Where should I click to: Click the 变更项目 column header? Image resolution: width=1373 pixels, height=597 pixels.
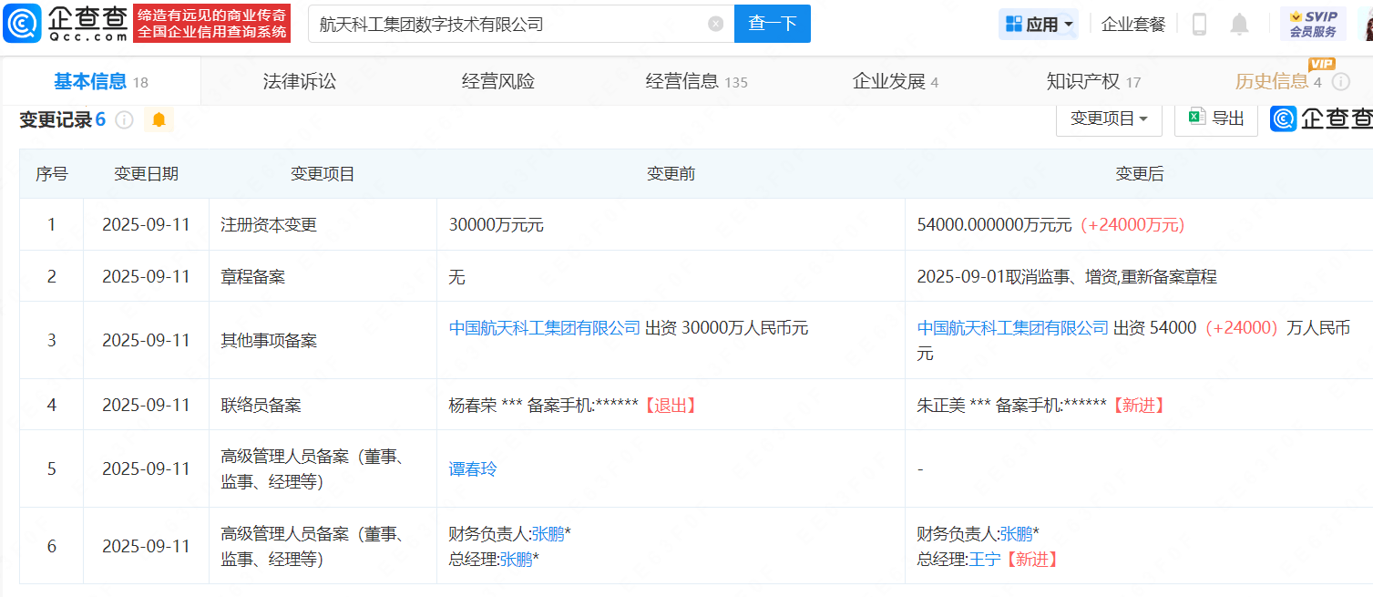click(x=323, y=174)
